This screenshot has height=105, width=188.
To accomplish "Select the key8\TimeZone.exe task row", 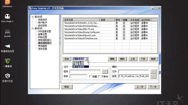I will coord(110,38).
